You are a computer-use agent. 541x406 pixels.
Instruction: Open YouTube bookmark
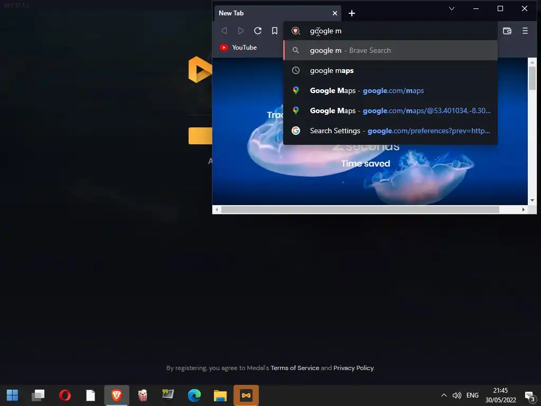click(x=238, y=48)
